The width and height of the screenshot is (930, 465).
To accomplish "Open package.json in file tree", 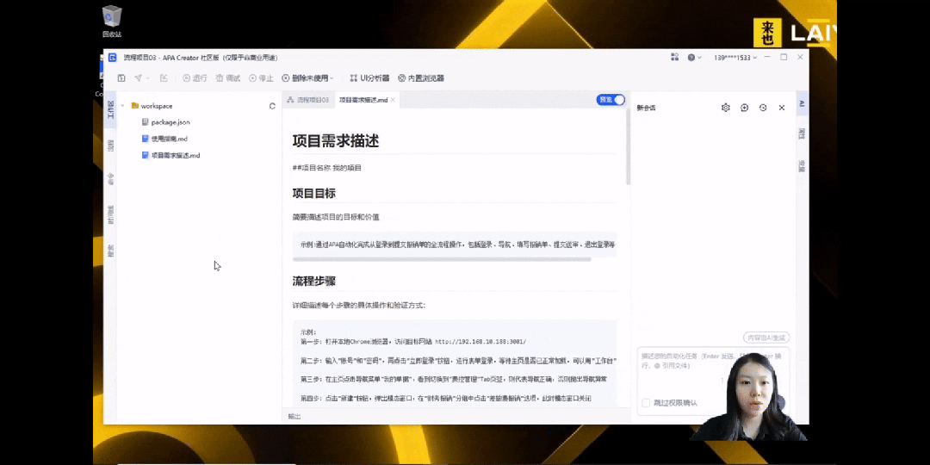I will click(x=165, y=122).
